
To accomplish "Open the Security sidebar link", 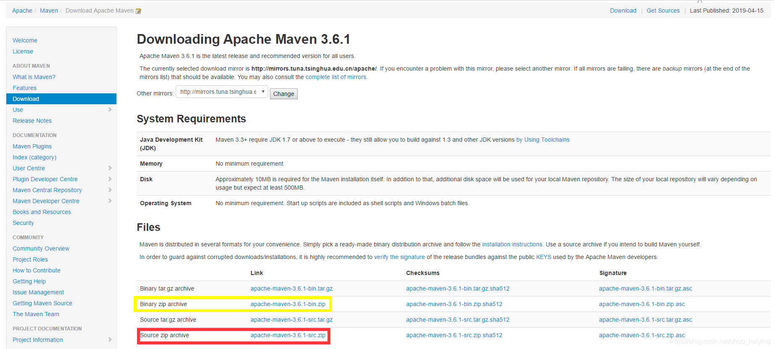I will coord(23,223).
